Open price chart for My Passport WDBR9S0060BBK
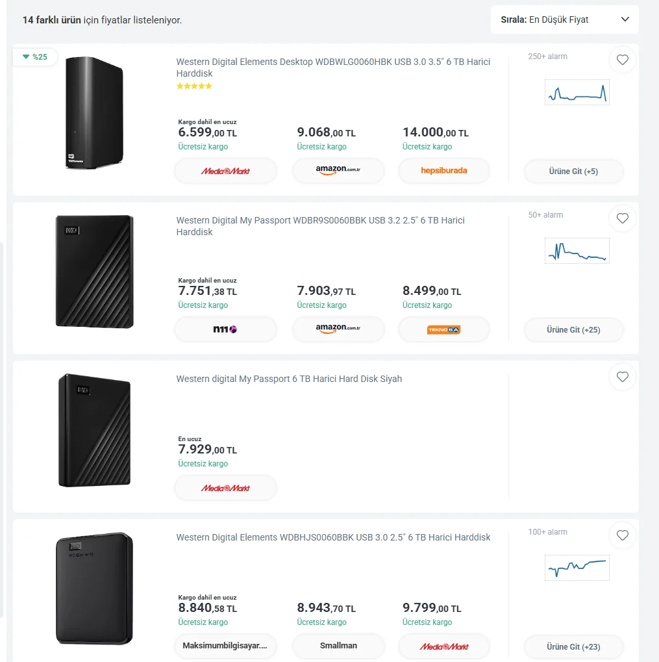 pyautogui.click(x=577, y=251)
